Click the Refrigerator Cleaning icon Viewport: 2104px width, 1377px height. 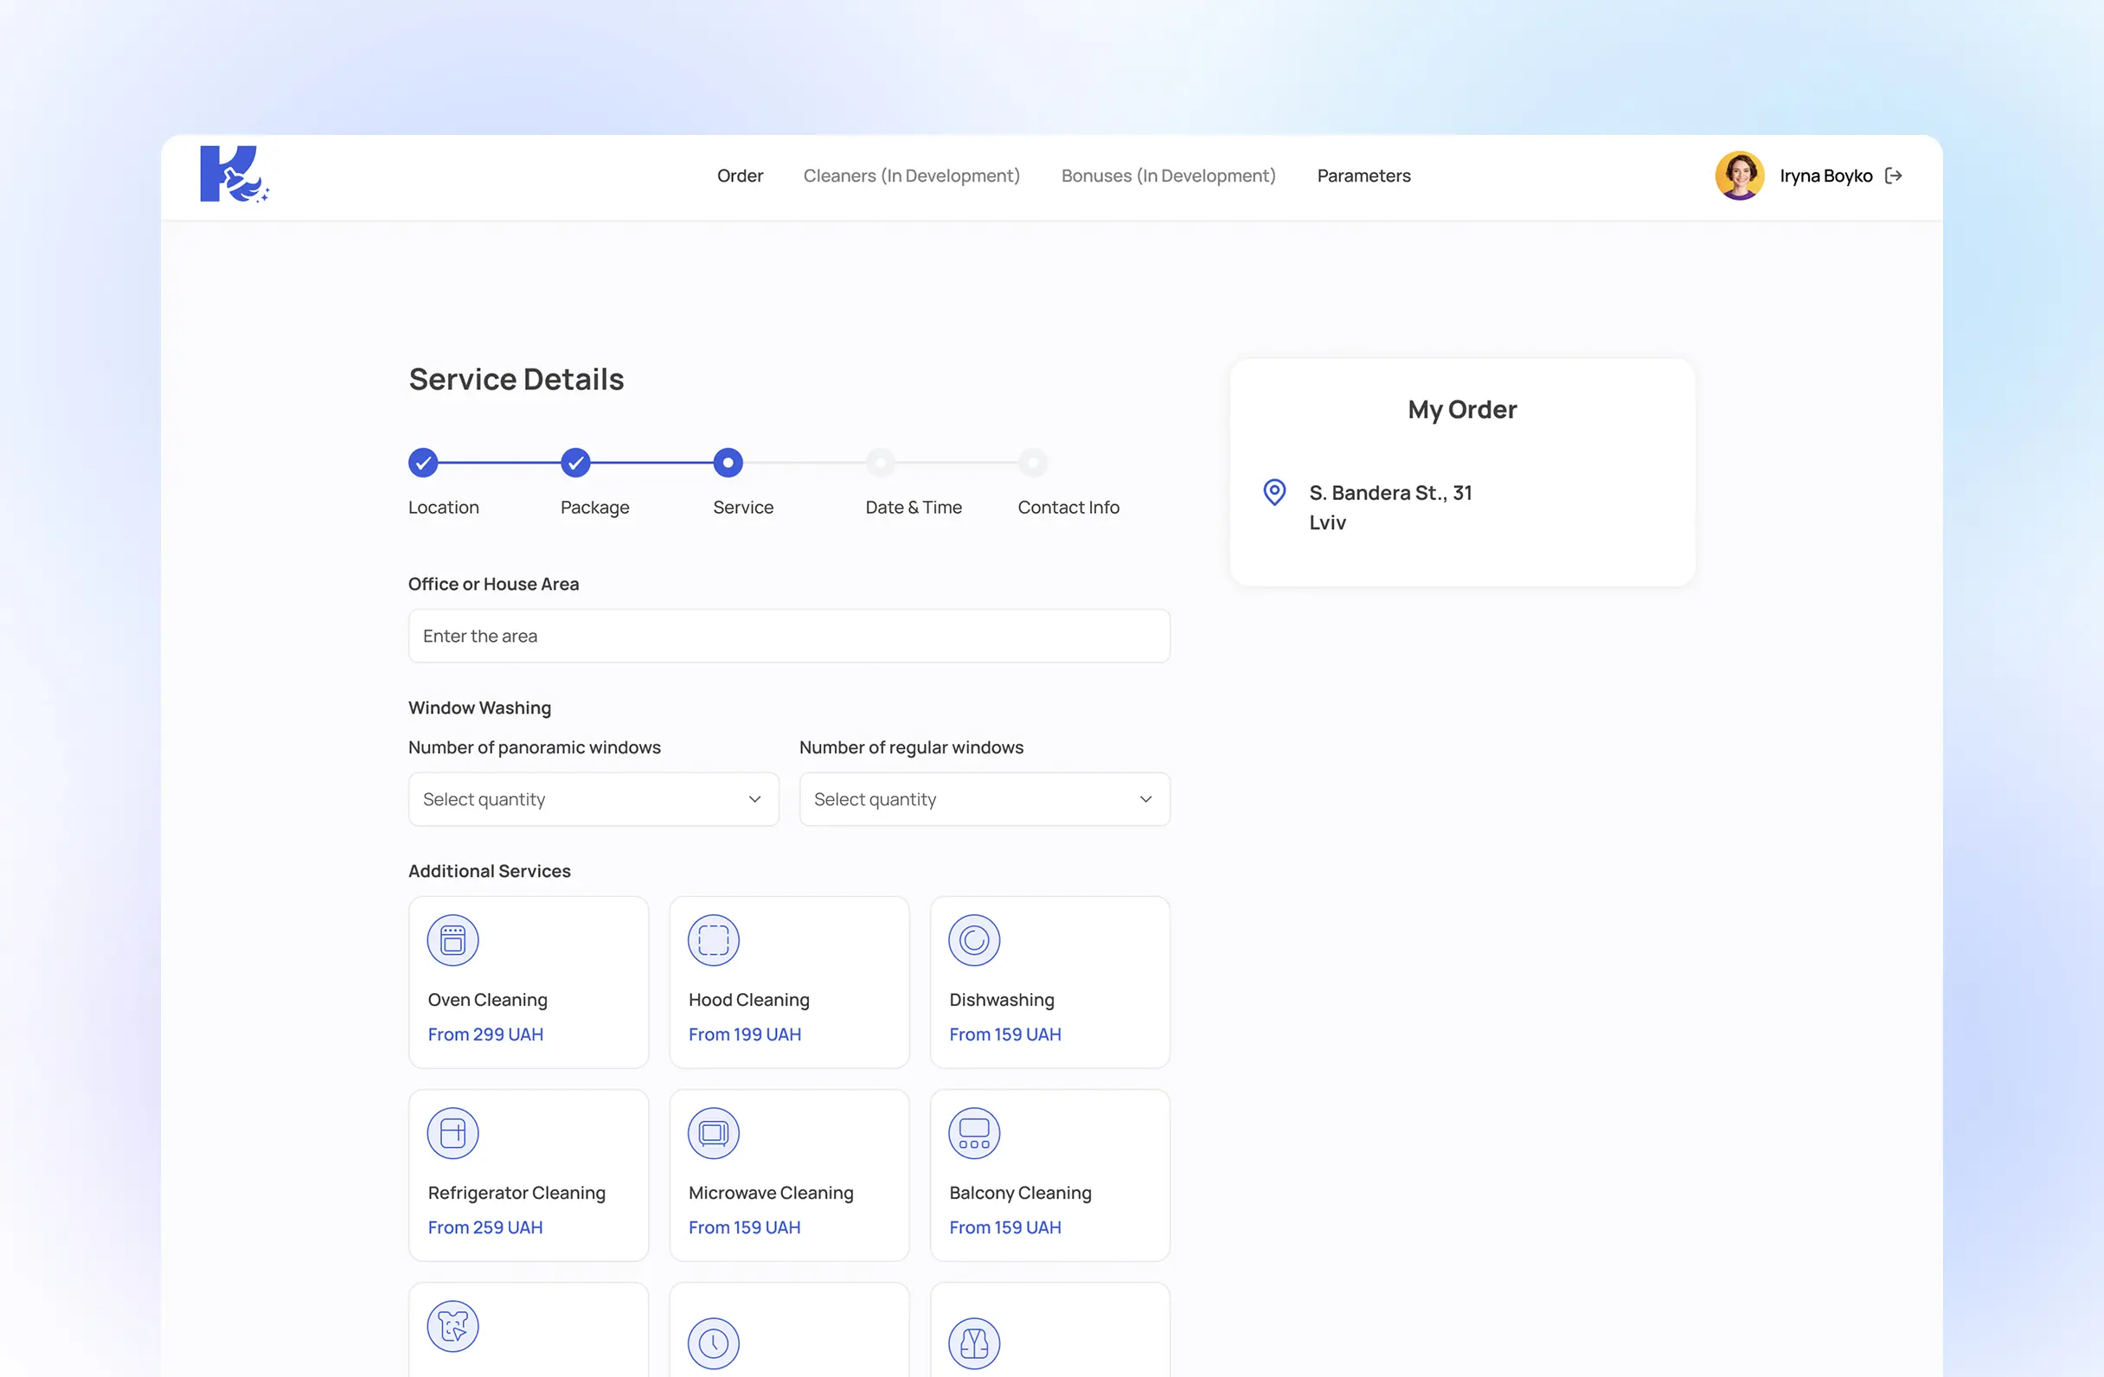pos(452,1132)
